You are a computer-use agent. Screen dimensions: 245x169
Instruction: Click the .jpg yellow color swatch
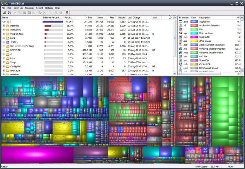(194, 41)
